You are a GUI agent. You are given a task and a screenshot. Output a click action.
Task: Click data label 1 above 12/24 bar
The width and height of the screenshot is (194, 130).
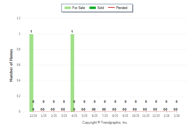(x=31, y=31)
